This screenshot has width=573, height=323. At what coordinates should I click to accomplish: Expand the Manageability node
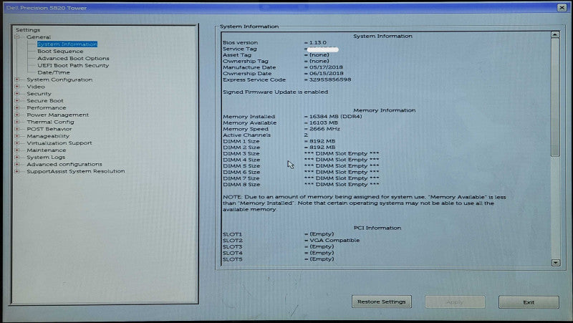point(16,136)
